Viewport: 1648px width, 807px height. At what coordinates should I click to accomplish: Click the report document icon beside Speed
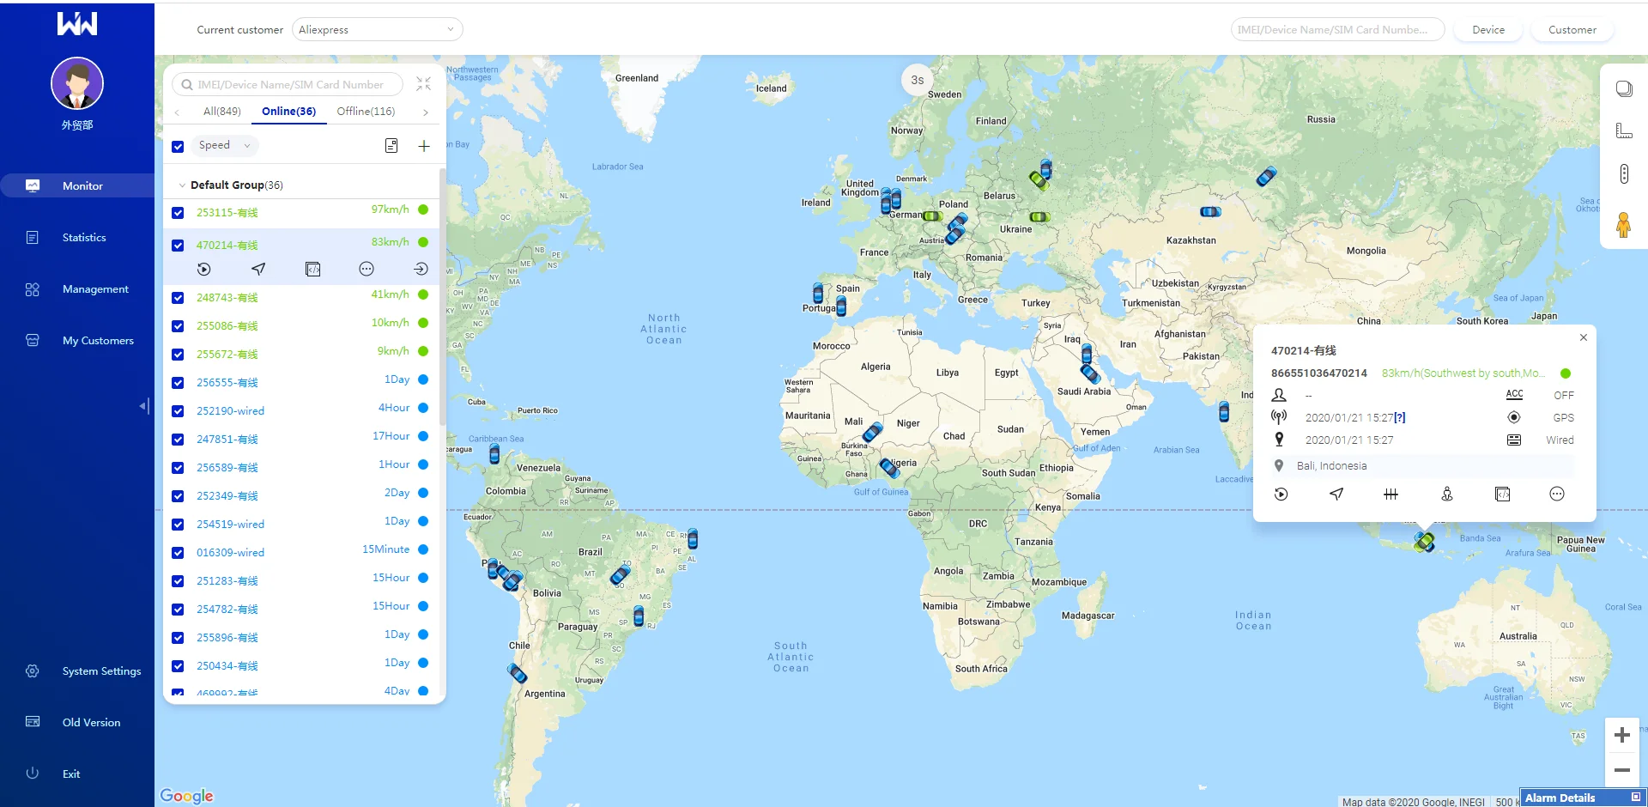pyautogui.click(x=391, y=146)
